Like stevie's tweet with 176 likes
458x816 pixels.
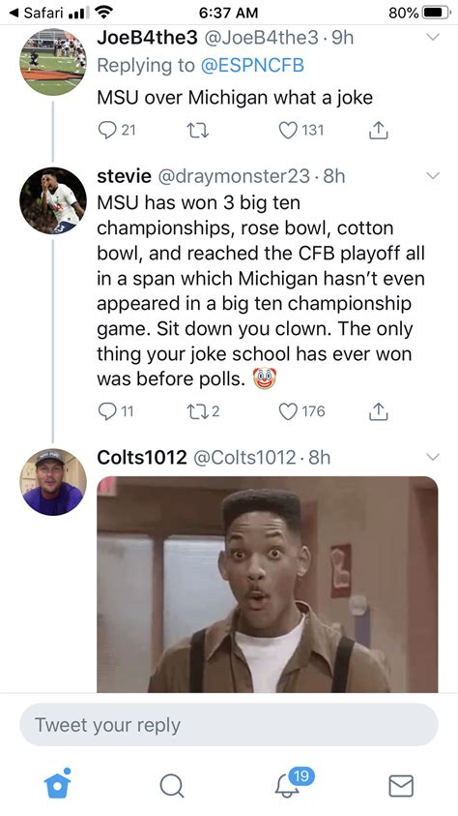302,411
